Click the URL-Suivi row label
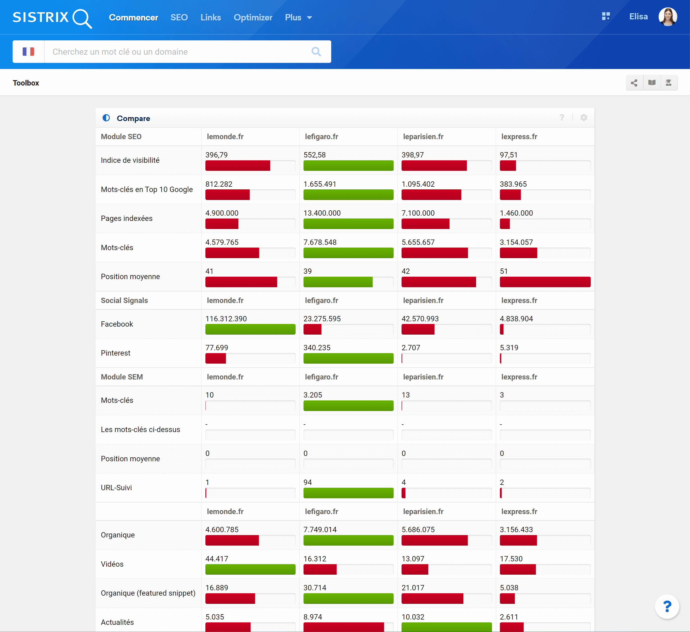Image resolution: width=690 pixels, height=632 pixels. click(x=116, y=488)
